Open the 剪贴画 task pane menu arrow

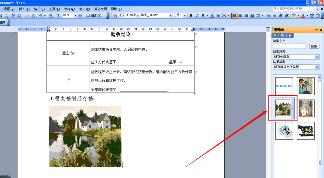(x=317, y=30)
